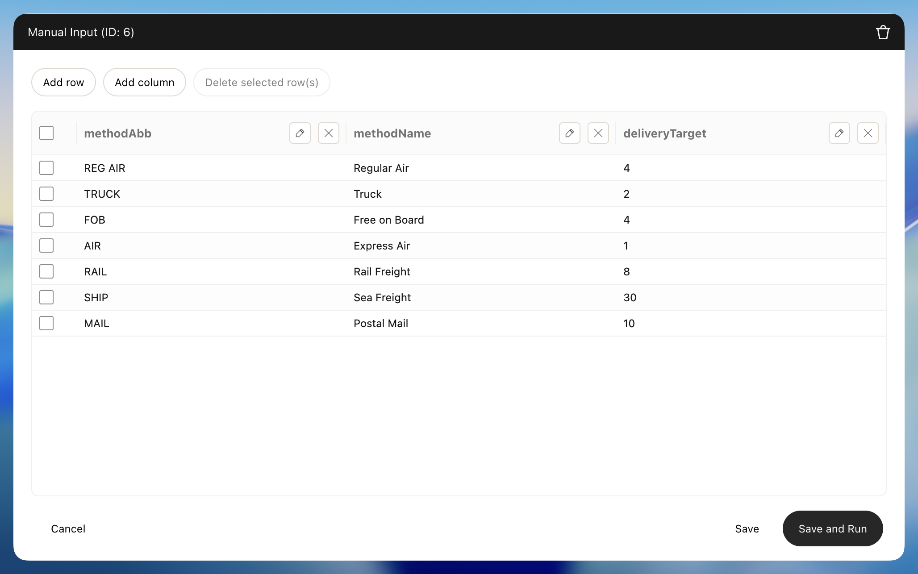
Task: Delete the methodName column
Action: click(x=598, y=133)
